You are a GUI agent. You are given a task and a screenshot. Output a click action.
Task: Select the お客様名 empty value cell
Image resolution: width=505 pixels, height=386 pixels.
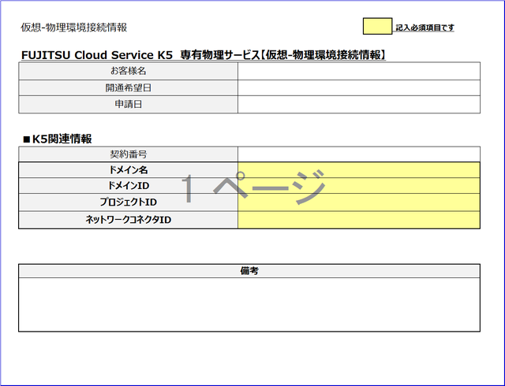click(359, 71)
